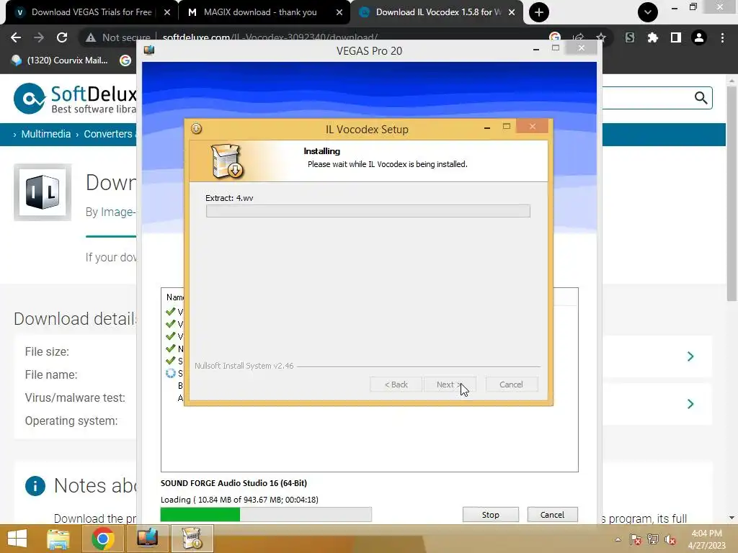Click the Notes info icon

(x=35, y=486)
